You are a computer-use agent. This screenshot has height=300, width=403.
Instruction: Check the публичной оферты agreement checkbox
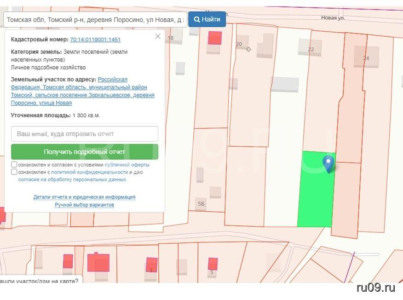point(14,164)
